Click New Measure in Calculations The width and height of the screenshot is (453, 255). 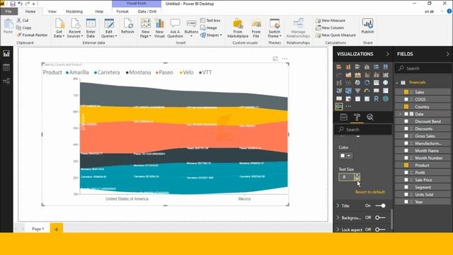pyautogui.click(x=331, y=21)
